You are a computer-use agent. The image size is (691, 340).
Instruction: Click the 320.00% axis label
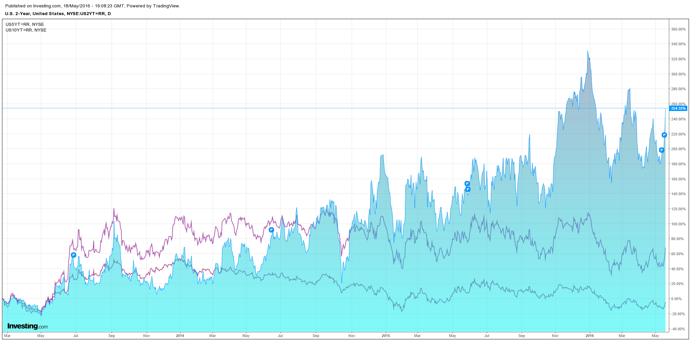pos(678,59)
